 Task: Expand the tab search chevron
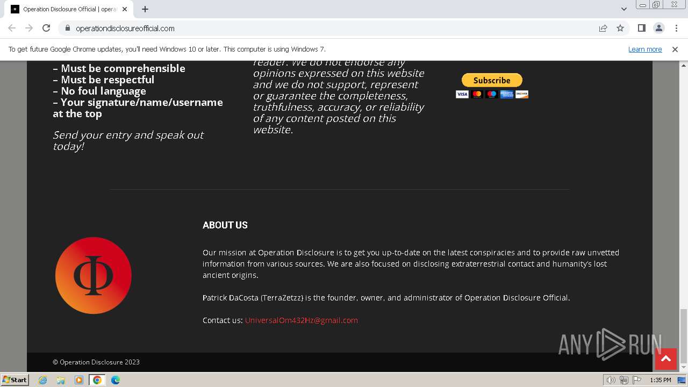point(623,9)
